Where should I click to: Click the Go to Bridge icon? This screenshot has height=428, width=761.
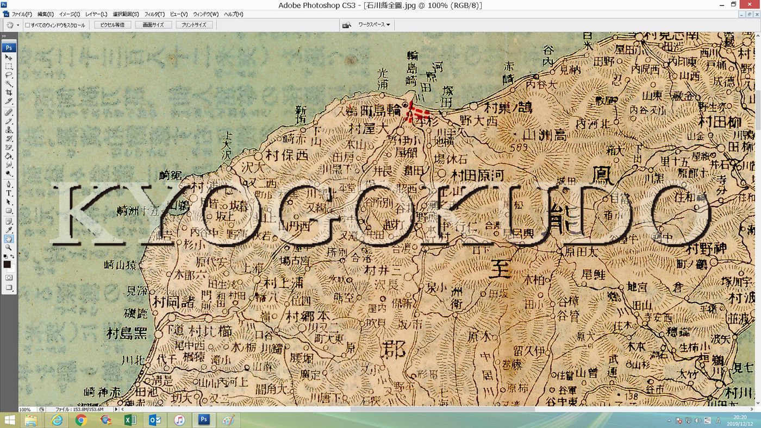pos(347,25)
